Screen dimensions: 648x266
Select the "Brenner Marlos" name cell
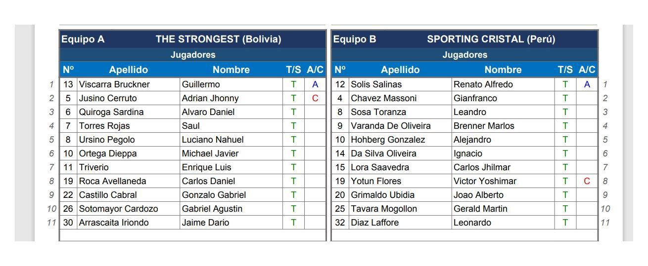tap(484, 126)
